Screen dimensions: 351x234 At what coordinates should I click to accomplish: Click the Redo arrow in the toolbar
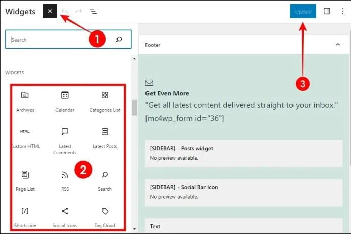(x=78, y=11)
